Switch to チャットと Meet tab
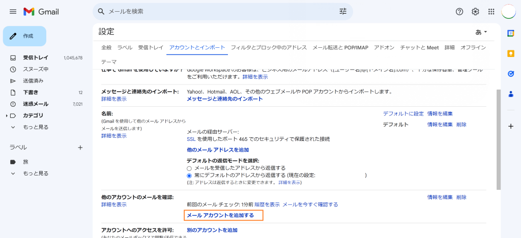The image size is (521, 238). (420, 47)
